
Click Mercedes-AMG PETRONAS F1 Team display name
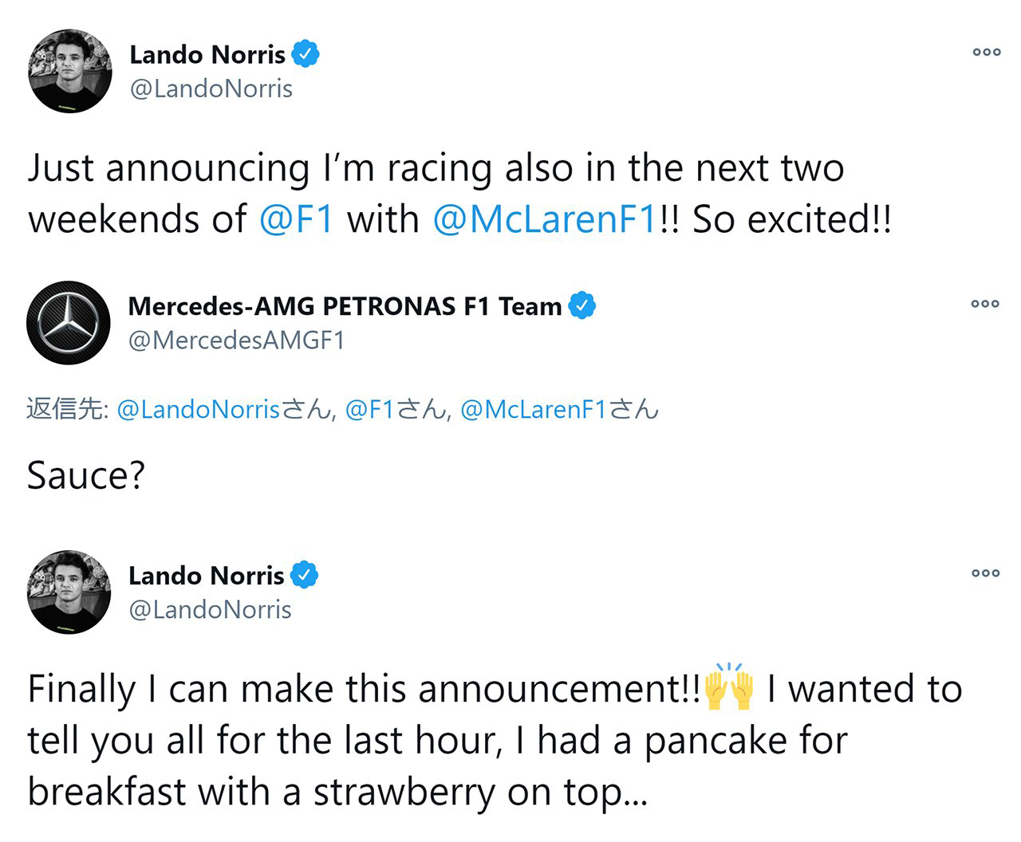(x=345, y=306)
